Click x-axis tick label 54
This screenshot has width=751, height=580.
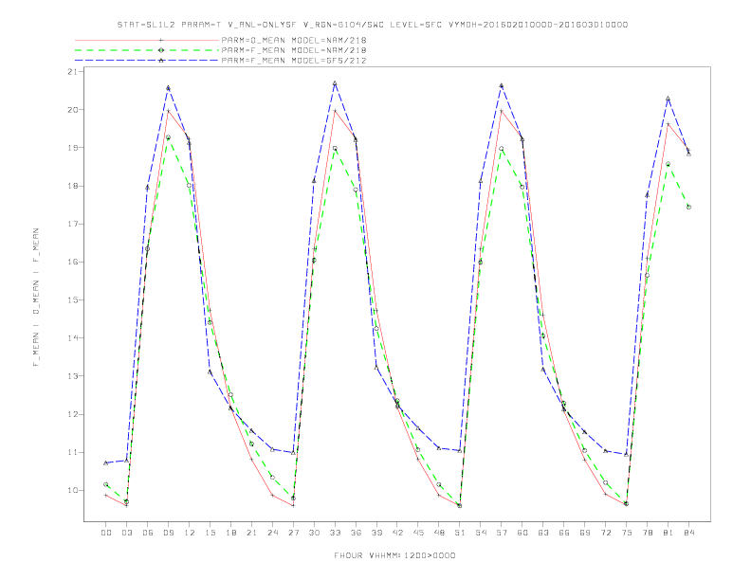pos(481,533)
